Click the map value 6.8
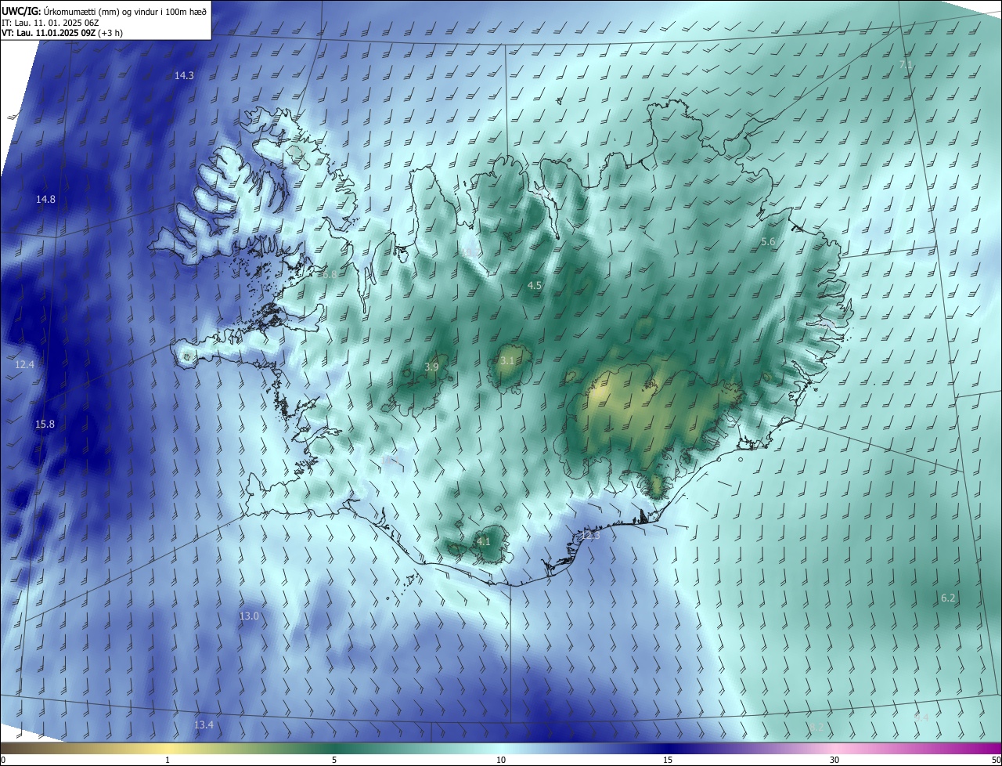Viewport: 1002px width, 766px height. click(x=329, y=275)
